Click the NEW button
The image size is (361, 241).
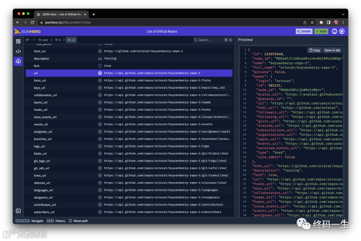[321, 31]
